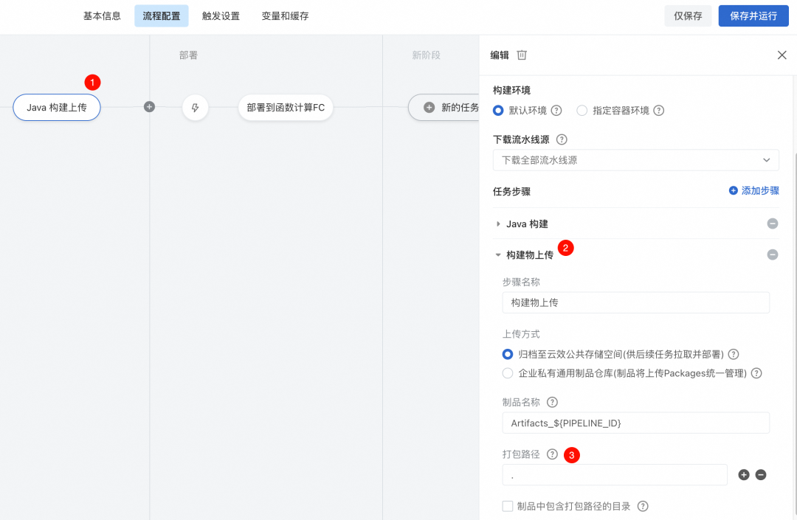Delete the 打包路径 row with minus icon
The height and width of the screenshot is (520, 797).
(761, 475)
